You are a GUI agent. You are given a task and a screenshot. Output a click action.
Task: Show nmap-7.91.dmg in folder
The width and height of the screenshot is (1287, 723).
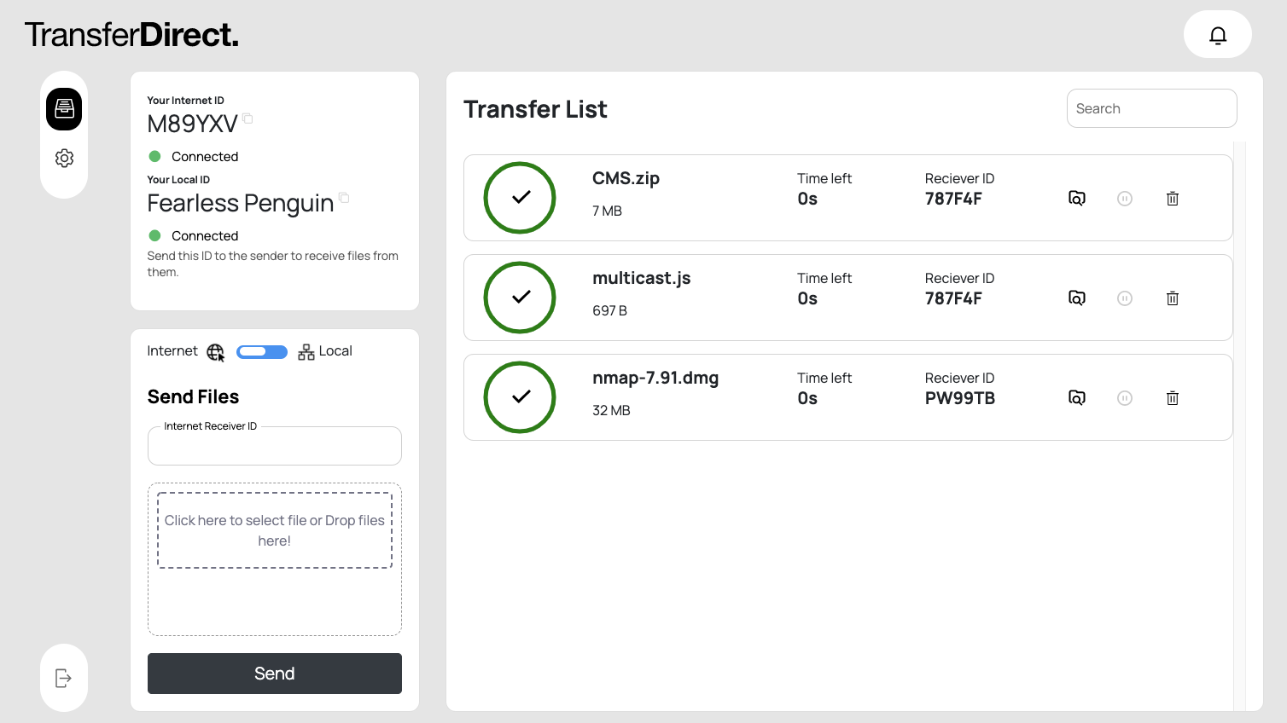(x=1077, y=398)
